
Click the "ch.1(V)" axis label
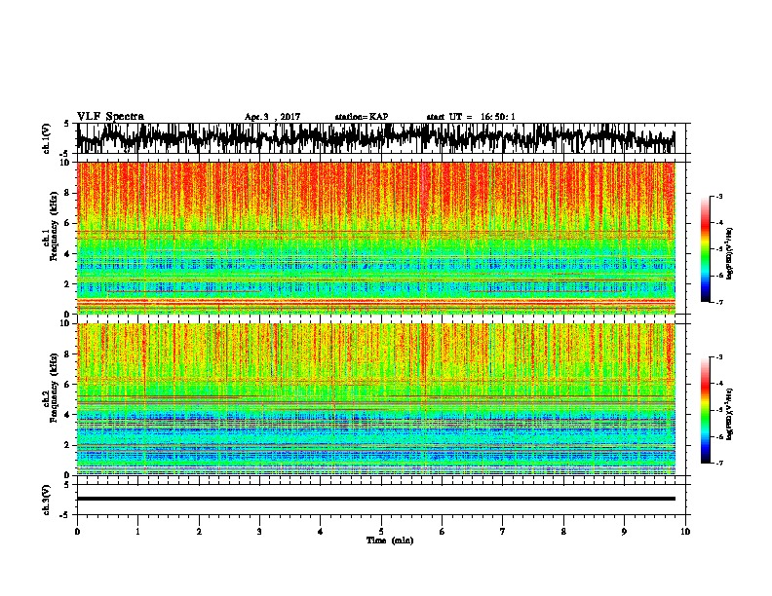coord(47,138)
